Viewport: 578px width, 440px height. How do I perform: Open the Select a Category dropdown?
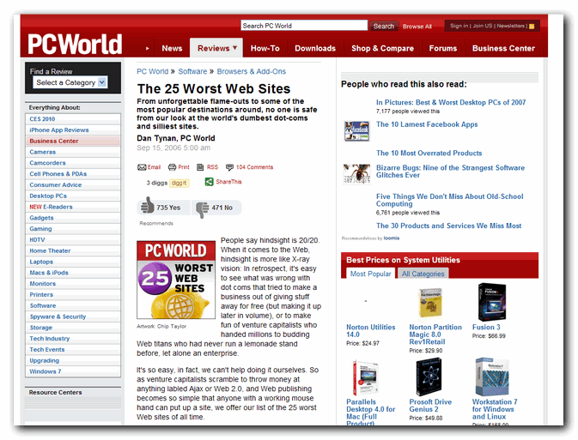click(70, 82)
